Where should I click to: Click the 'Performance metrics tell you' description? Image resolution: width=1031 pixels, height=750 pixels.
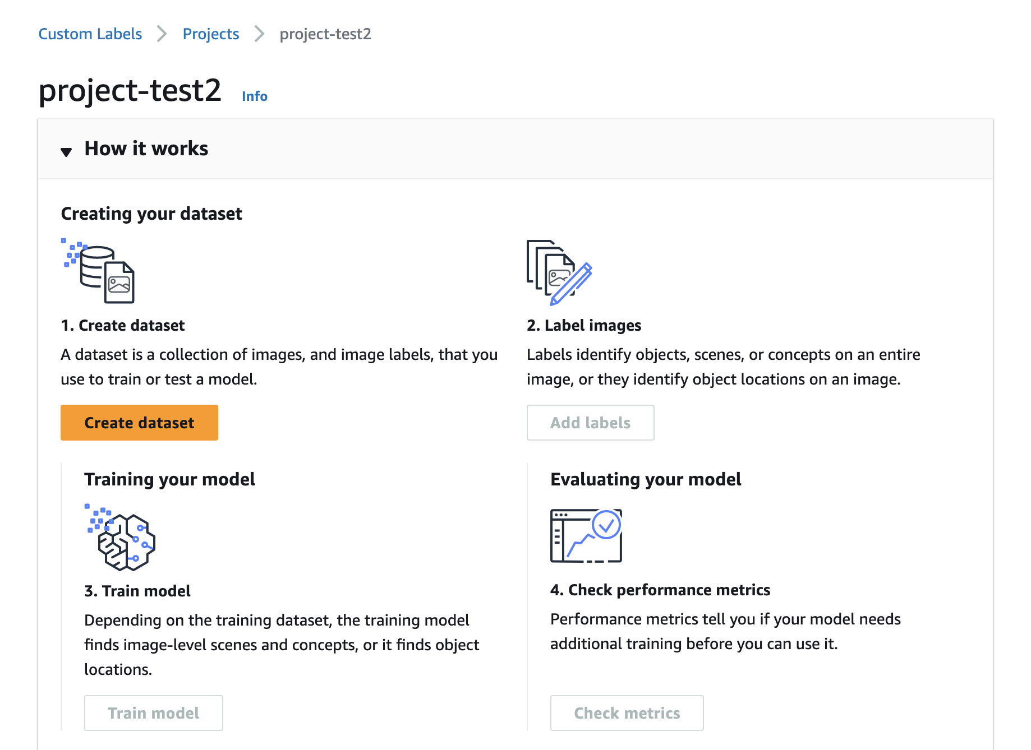tap(725, 631)
